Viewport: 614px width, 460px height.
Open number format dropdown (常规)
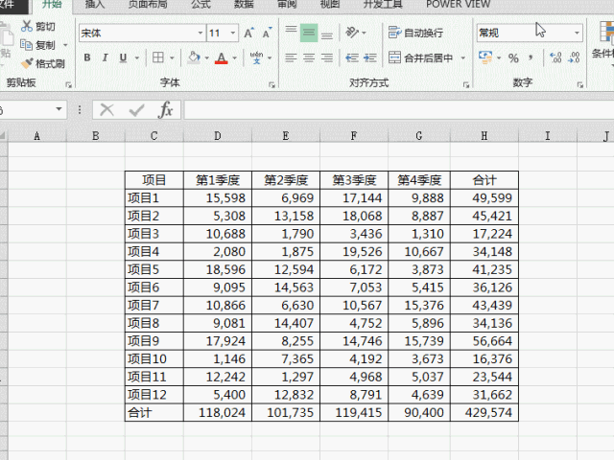click(x=577, y=33)
